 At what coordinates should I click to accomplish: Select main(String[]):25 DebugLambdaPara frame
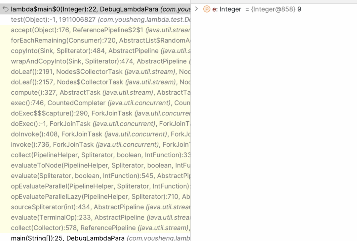coord(95,237)
